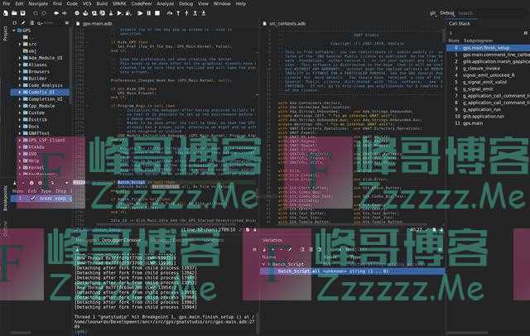Click the search input field

click(489, 13)
